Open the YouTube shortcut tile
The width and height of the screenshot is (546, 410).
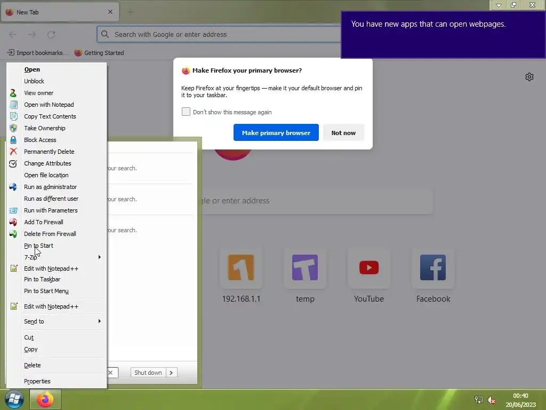pyautogui.click(x=369, y=268)
